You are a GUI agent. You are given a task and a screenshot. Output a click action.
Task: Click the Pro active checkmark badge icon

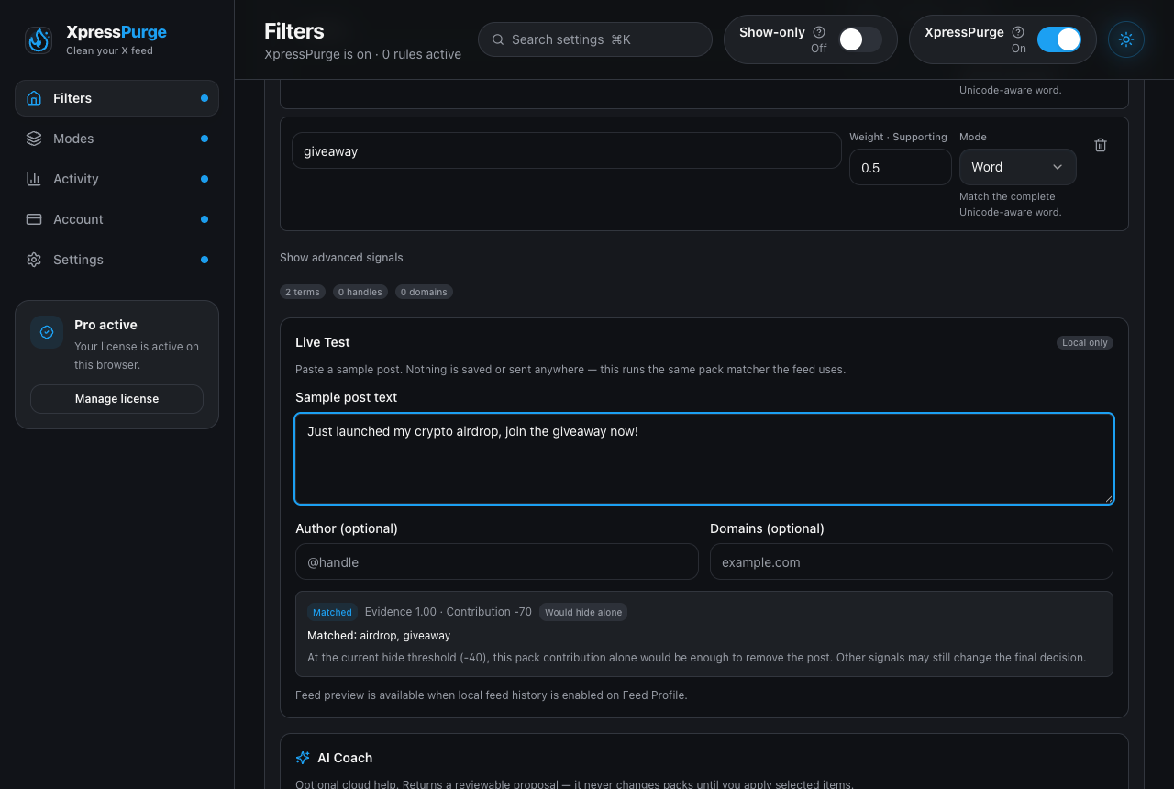coord(47,332)
